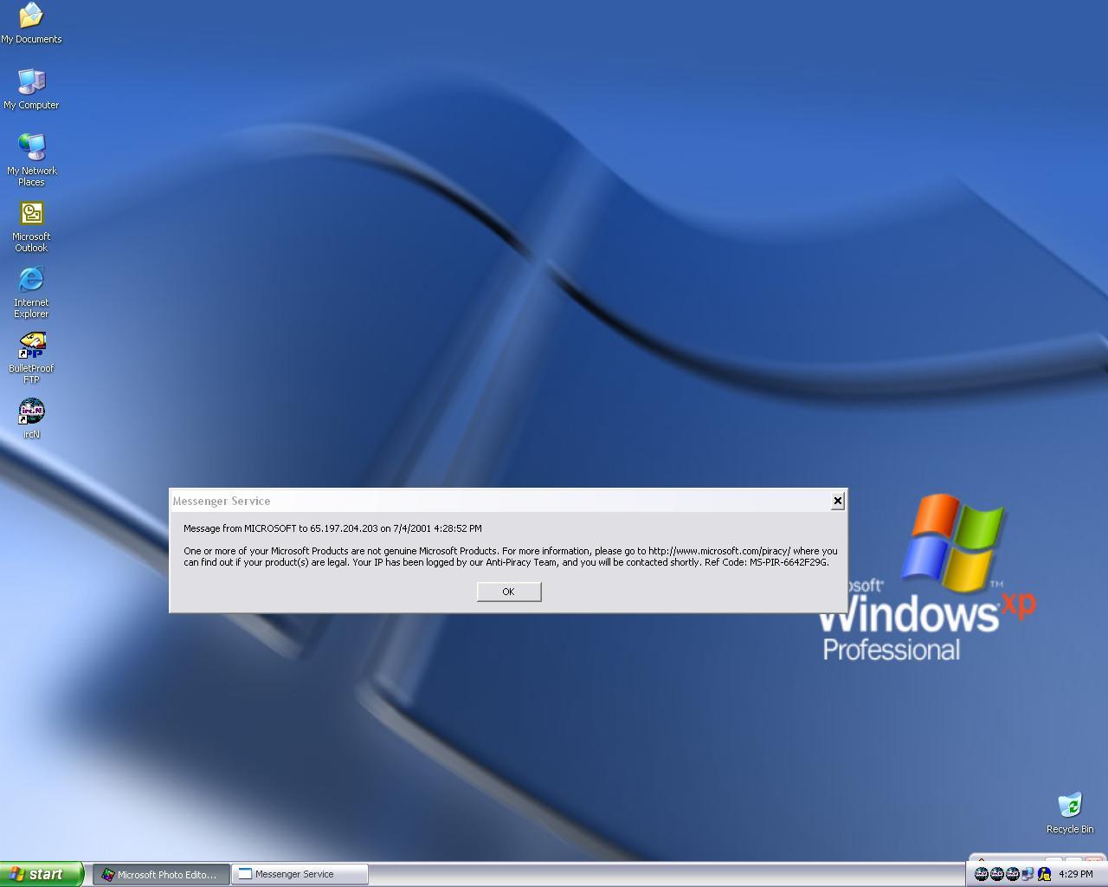Click the Messenger Service taskbar button
Viewport: 1108px width, 887px height.
tap(300, 875)
